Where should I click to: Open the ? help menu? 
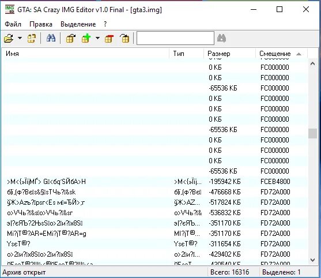click(x=105, y=24)
